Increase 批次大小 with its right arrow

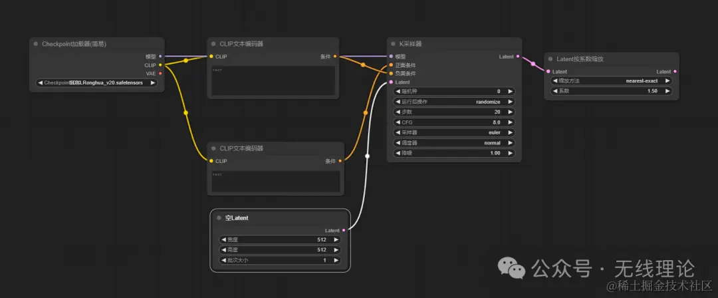[336, 260]
